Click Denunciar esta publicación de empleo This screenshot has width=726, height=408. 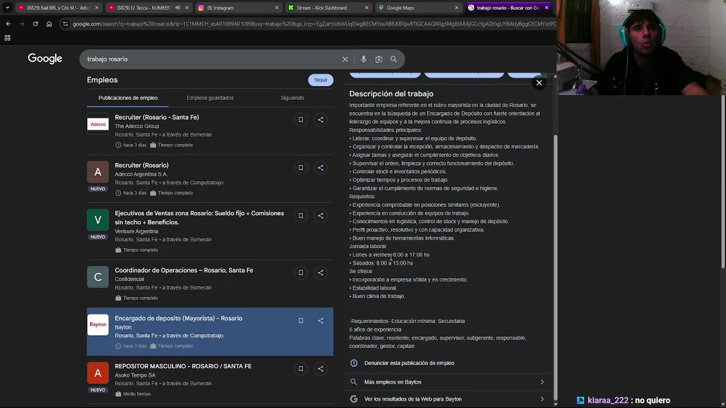pos(409,363)
